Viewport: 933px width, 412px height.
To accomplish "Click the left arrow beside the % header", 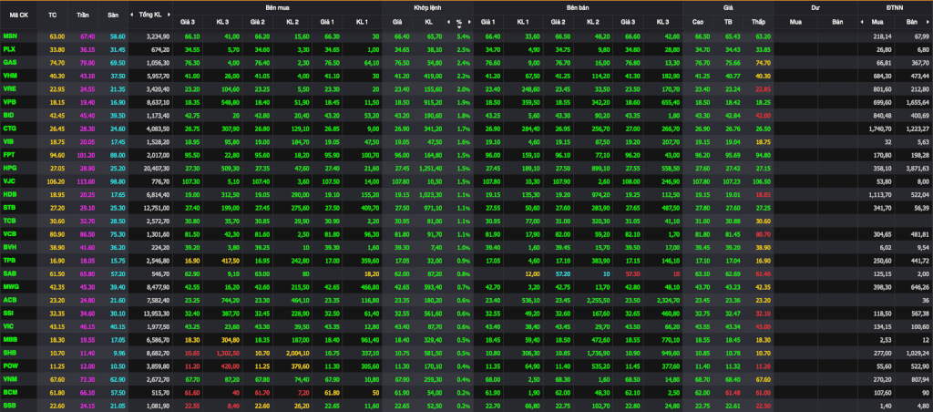I will 448,22.
